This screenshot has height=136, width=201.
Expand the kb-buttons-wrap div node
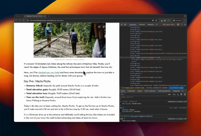pos(131,54)
